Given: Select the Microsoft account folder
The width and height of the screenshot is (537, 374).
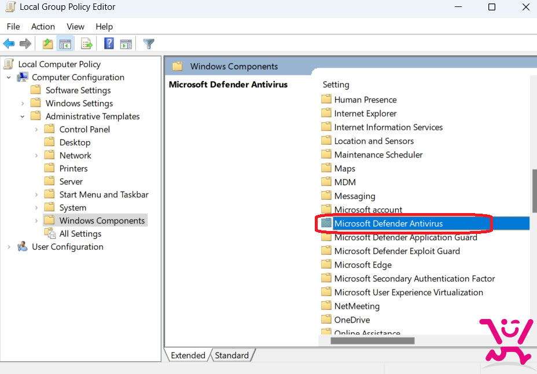Looking at the screenshot, I should (x=368, y=210).
